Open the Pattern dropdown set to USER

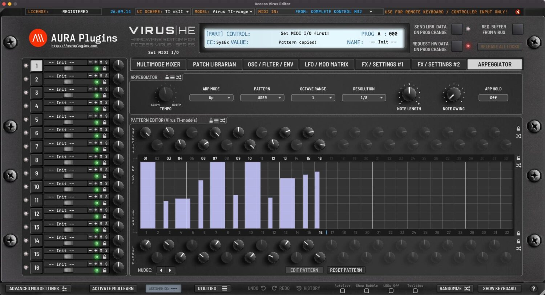pos(262,98)
